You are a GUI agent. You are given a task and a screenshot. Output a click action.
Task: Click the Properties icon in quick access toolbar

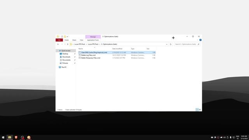[x=62, y=37]
